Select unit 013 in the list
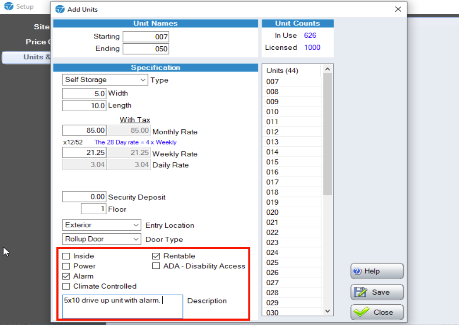Image resolution: width=459 pixels, height=325 pixels. pyautogui.click(x=292, y=142)
